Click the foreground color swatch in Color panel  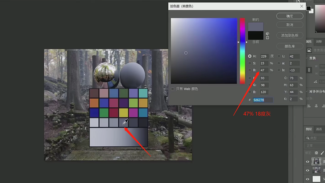(308, 8)
